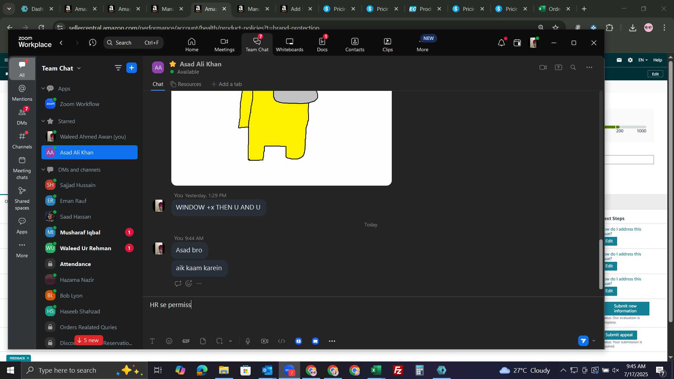Screen dimensions: 674x379
Task: Open send options dropdown arrow
Action: pos(594,341)
